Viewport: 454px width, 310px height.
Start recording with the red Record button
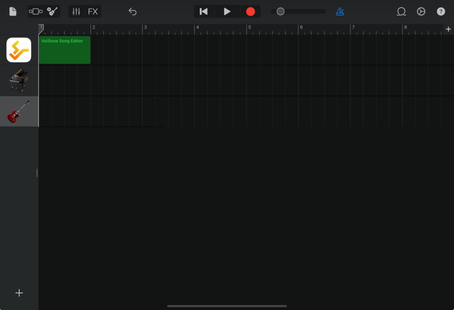pos(250,12)
